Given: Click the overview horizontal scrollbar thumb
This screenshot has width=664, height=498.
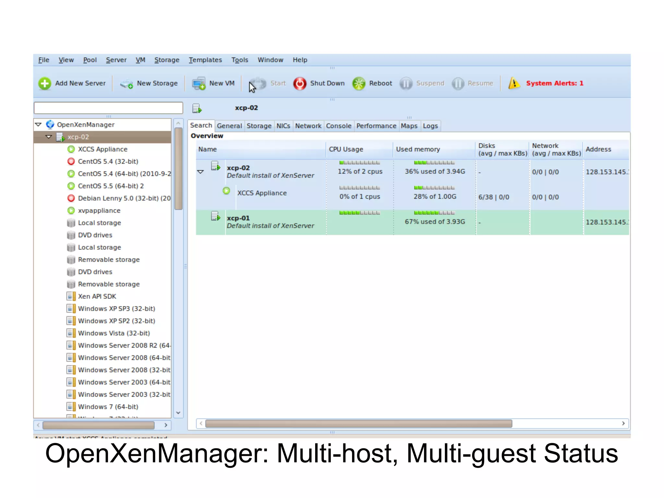Looking at the screenshot, I should point(359,423).
